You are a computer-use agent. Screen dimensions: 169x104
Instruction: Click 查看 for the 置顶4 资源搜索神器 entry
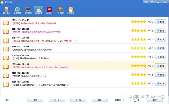[161, 22]
